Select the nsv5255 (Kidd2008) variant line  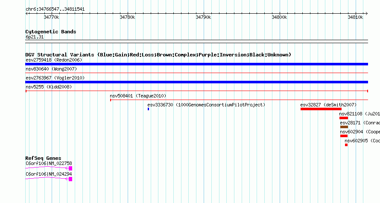pos(196,91)
